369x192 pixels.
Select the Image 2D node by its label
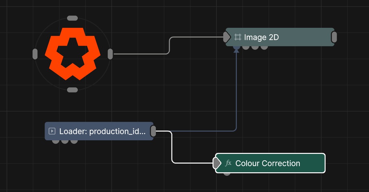click(x=261, y=37)
